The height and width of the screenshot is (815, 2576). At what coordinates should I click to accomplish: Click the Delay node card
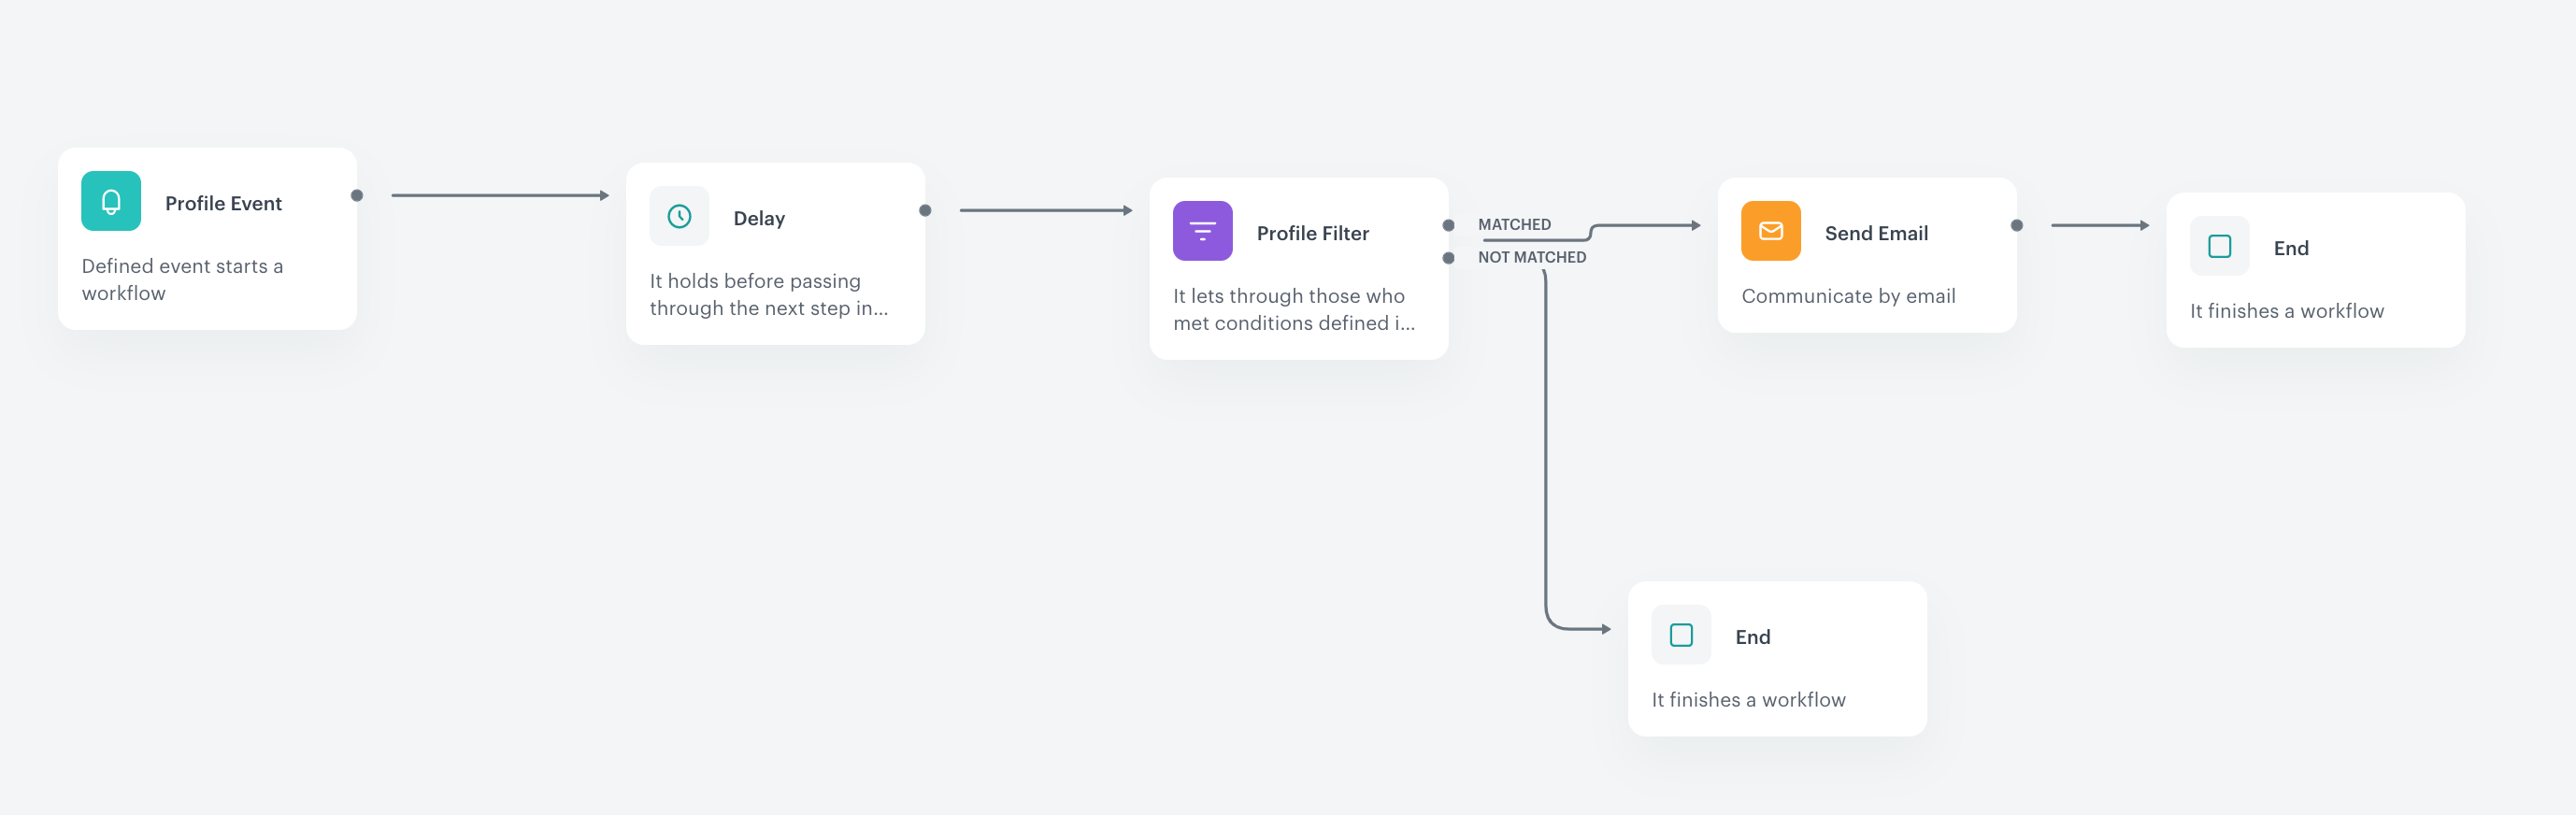[776, 252]
